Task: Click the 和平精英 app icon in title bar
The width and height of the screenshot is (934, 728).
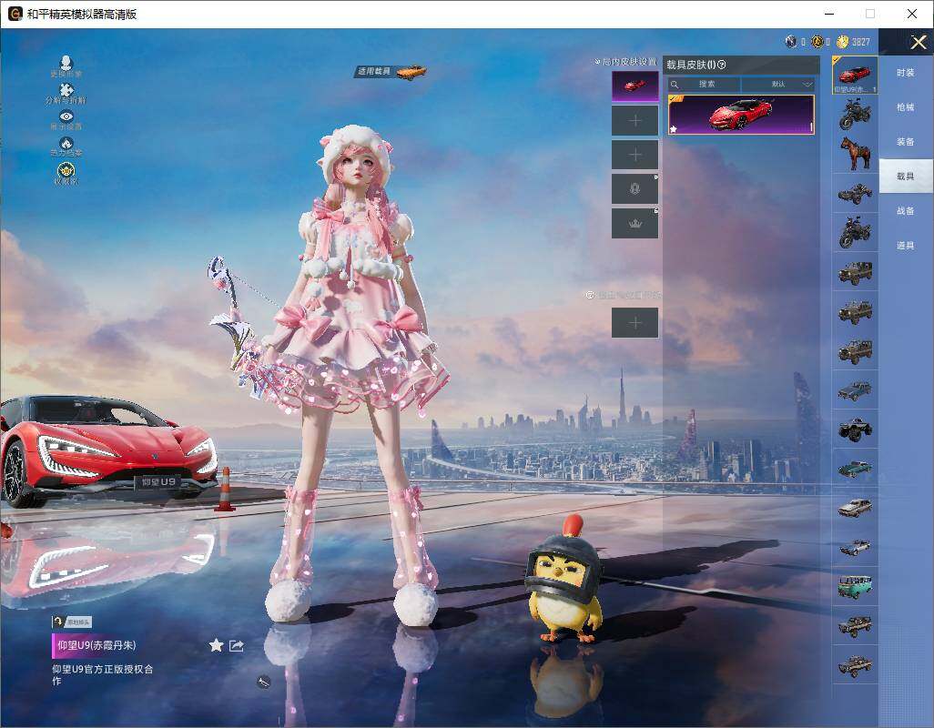Action: [x=15, y=14]
